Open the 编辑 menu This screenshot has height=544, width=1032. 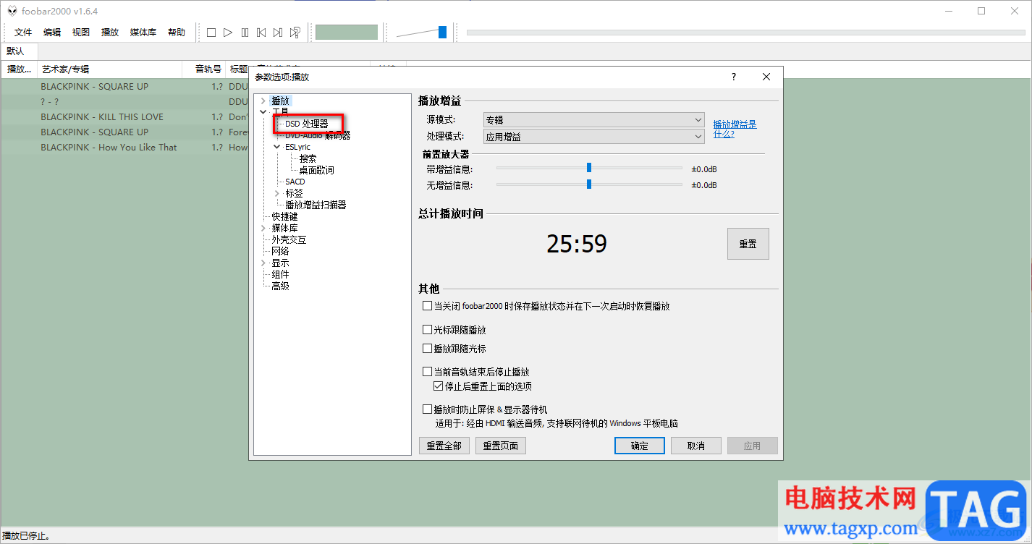point(52,33)
